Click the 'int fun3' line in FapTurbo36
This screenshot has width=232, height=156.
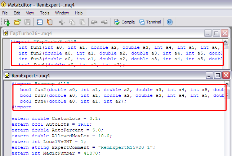point(120,59)
